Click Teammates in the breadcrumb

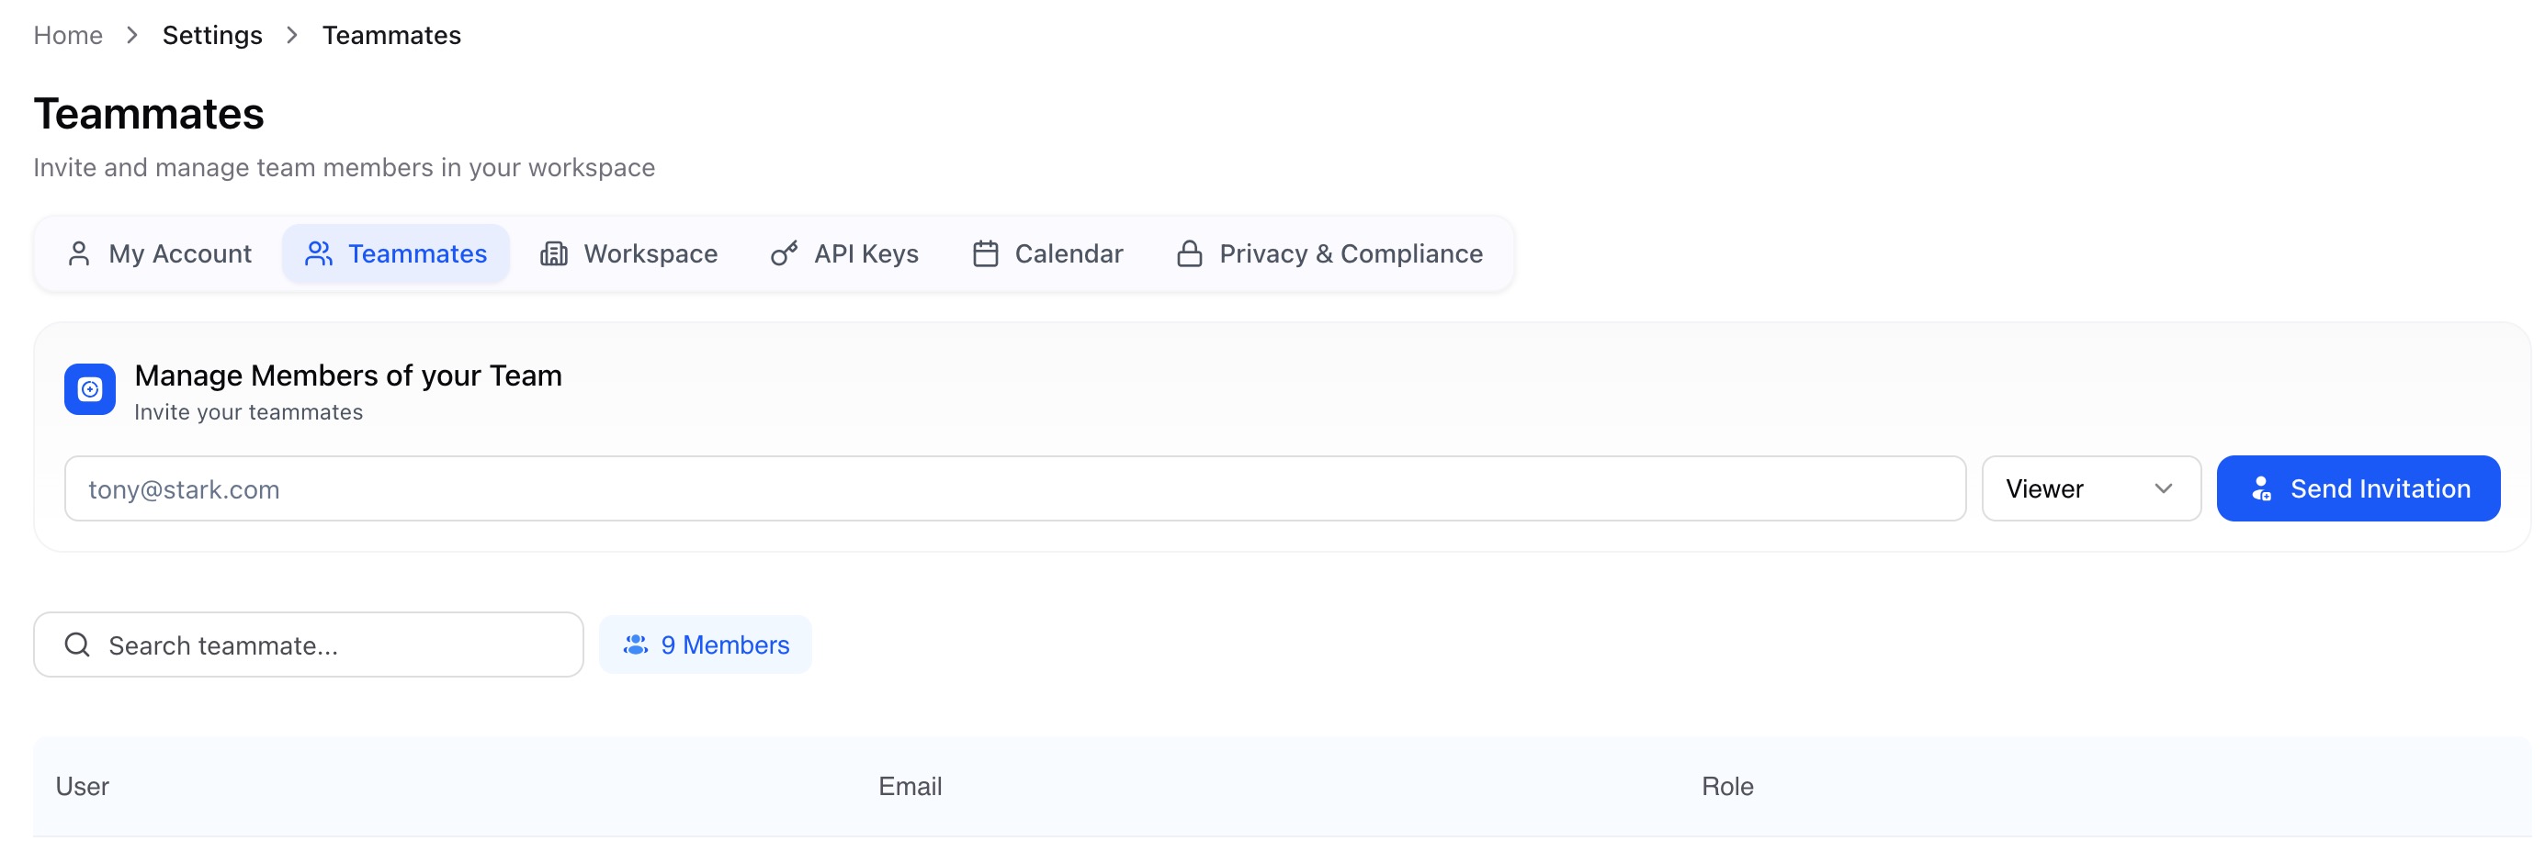(x=391, y=36)
